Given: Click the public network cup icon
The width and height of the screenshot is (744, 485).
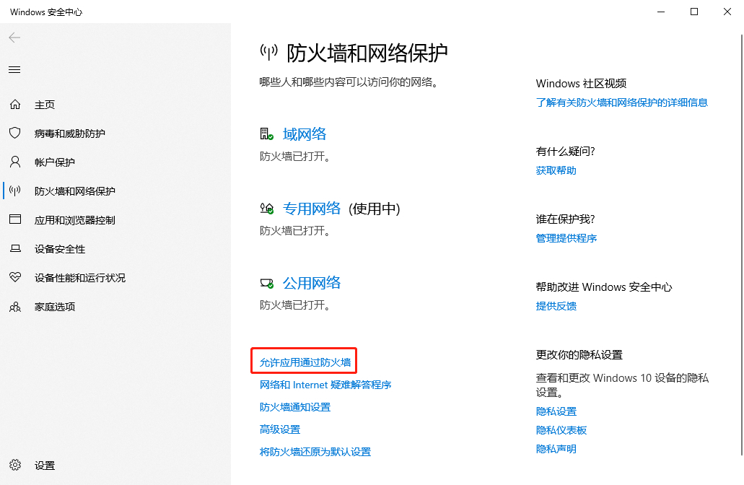Looking at the screenshot, I should pyautogui.click(x=267, y=284).
